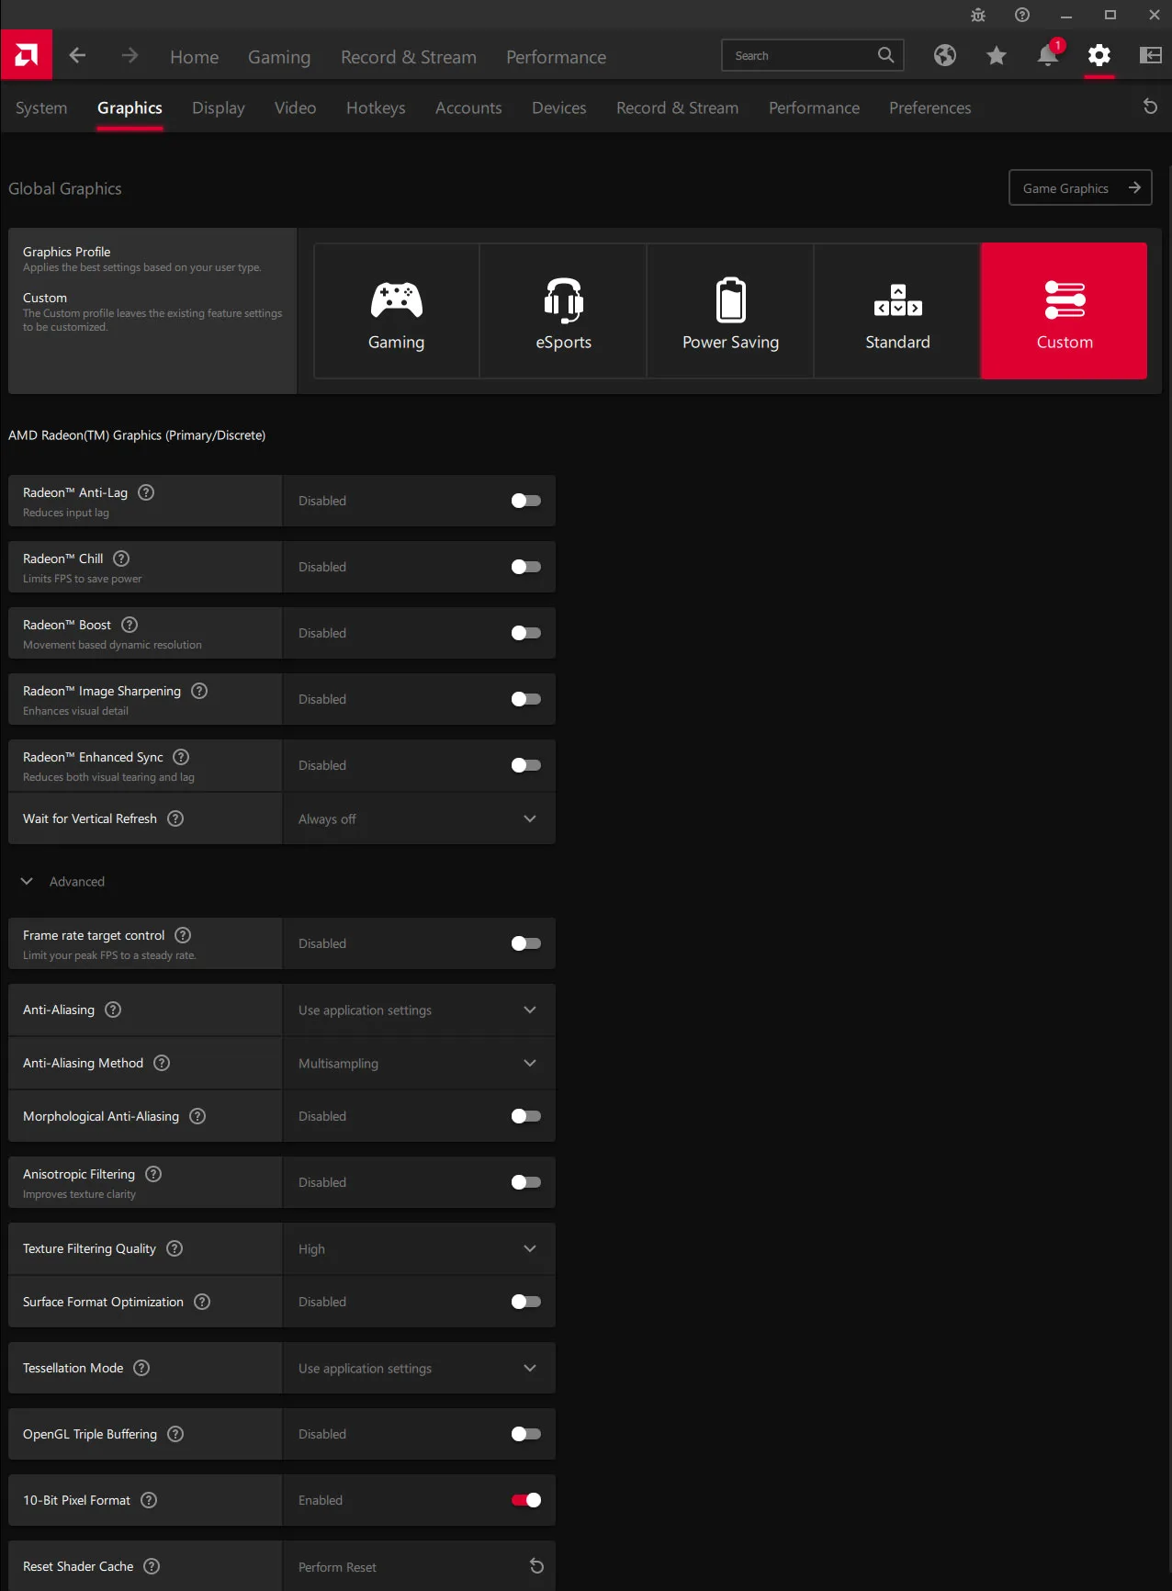The height and width of the screenshot is (1591, 1172).
Task: Open Wait for Vertical Refresh dropdown
Action: pos(419,818)
